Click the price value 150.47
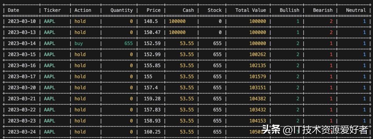The image size is (373, 139). 152,32
